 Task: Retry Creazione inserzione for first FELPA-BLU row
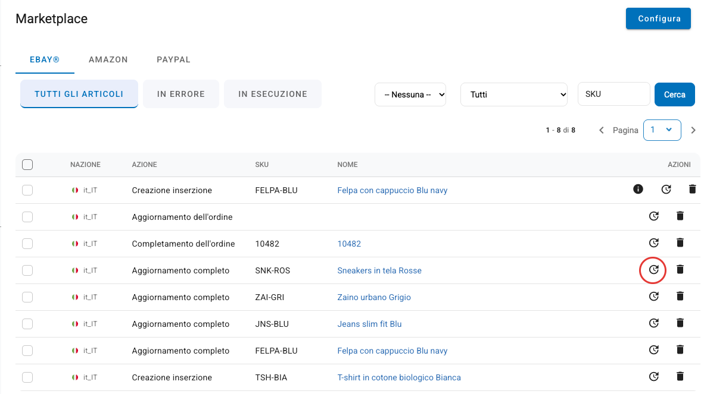click(666, 190)
